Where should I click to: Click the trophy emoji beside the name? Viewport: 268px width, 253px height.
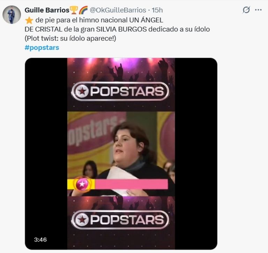(74, 10)
